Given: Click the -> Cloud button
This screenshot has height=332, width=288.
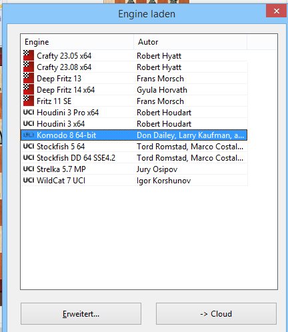Looking at the screenshot, I should (x=216, y=313).
